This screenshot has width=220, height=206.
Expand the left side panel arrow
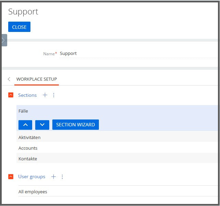click(4, 40)
